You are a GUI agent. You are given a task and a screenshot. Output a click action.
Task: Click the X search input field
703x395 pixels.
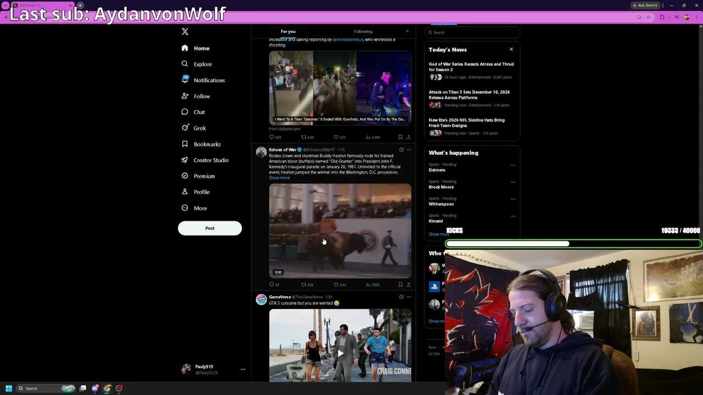(472, 32)
